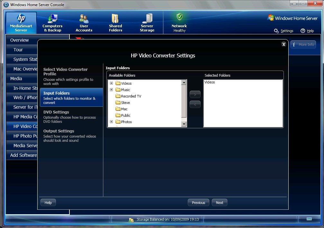The width and height of the screenshot is (324, 228).
Task: Go to the DVD Settings step
Action: (x=71, y=116)
